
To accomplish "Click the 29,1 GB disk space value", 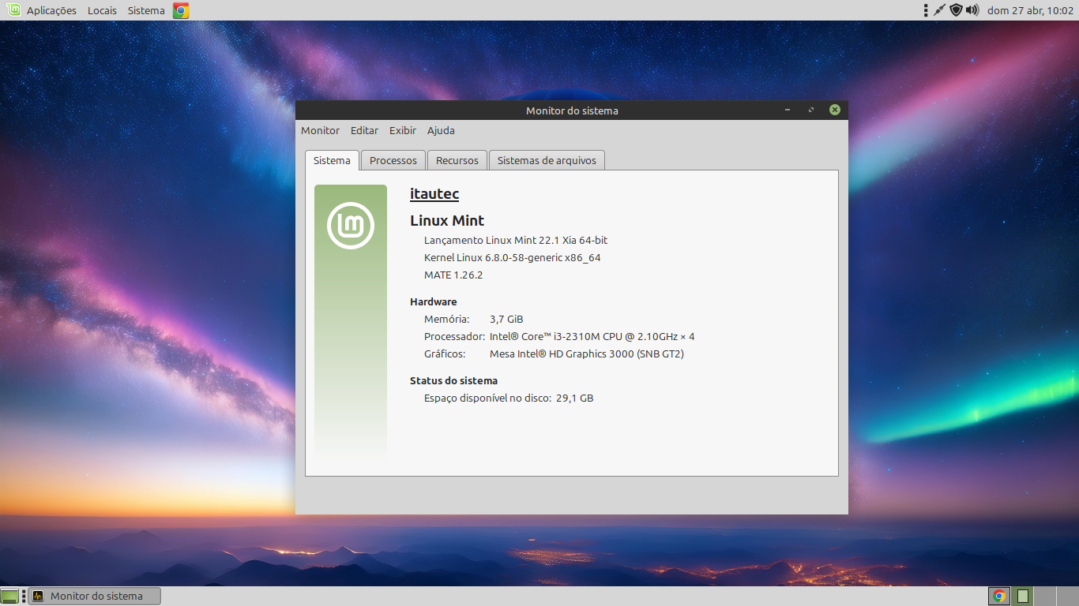I will [575, 398].
